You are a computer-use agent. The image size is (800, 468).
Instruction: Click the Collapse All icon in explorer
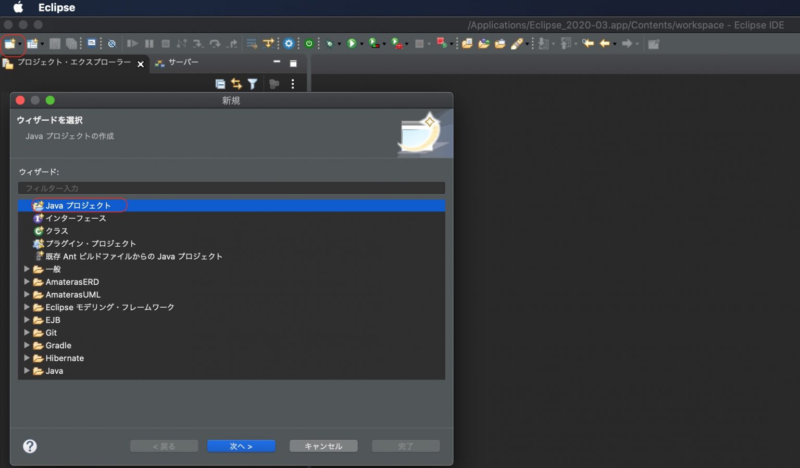(220, 84)
